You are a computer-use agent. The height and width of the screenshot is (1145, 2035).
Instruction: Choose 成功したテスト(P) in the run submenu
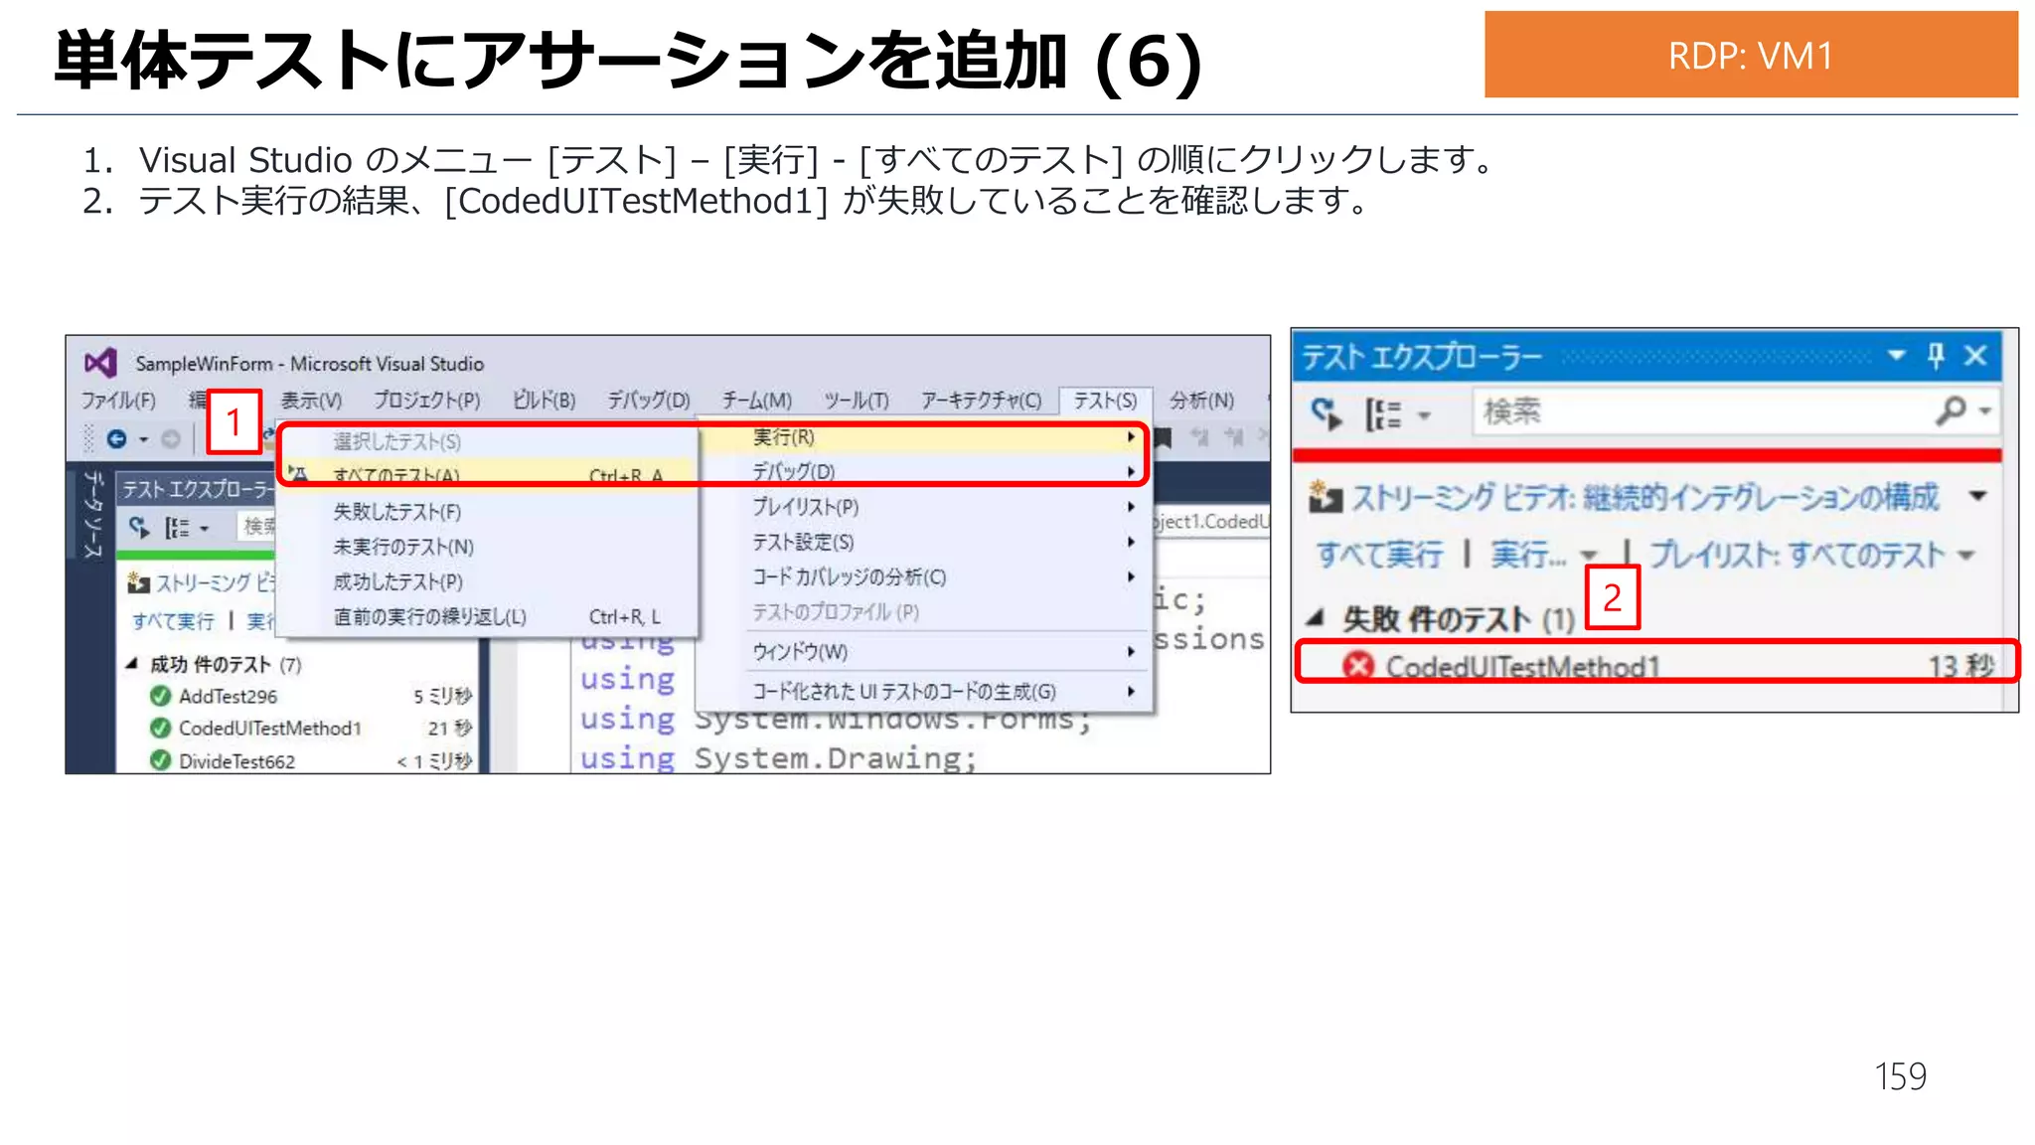(x=487, y=581)
